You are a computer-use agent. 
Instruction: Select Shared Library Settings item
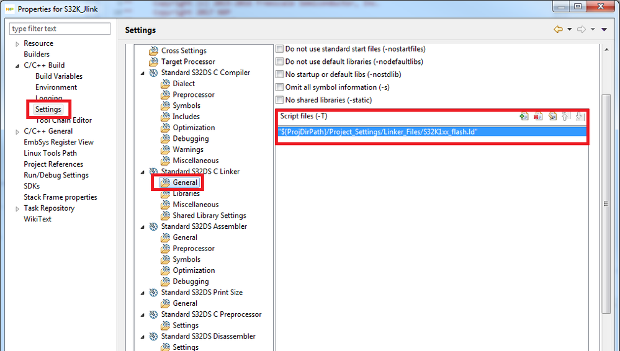point(209,215)
